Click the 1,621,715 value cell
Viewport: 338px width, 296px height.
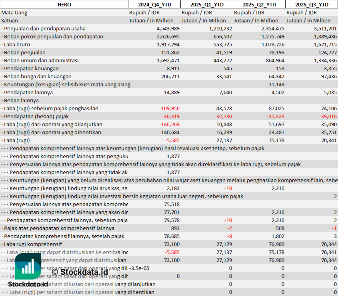click(325, 45)
